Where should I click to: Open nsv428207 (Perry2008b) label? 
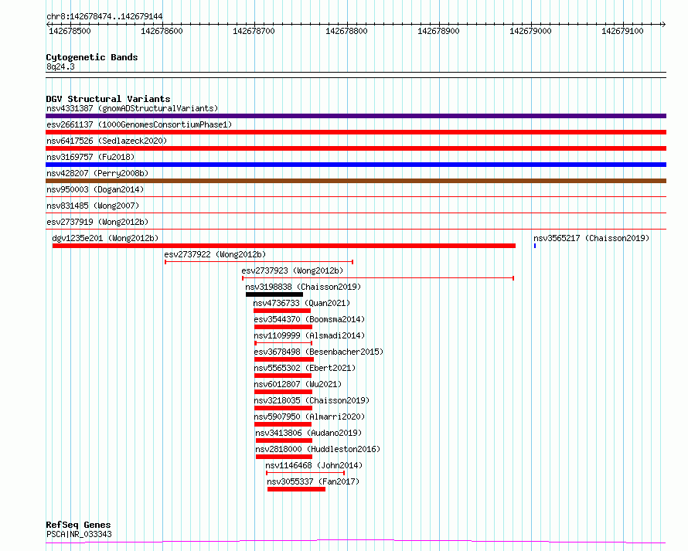tap(97, 173)
